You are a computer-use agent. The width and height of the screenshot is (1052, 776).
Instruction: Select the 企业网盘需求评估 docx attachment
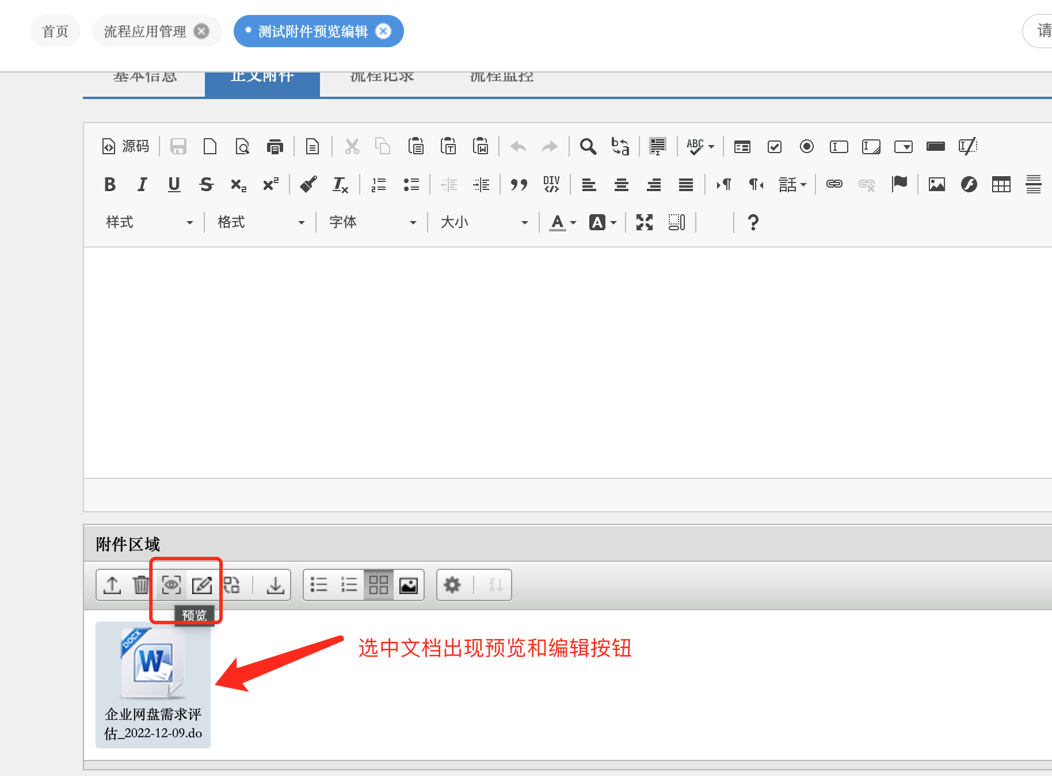pyautogui.click(x=153, y=684)
